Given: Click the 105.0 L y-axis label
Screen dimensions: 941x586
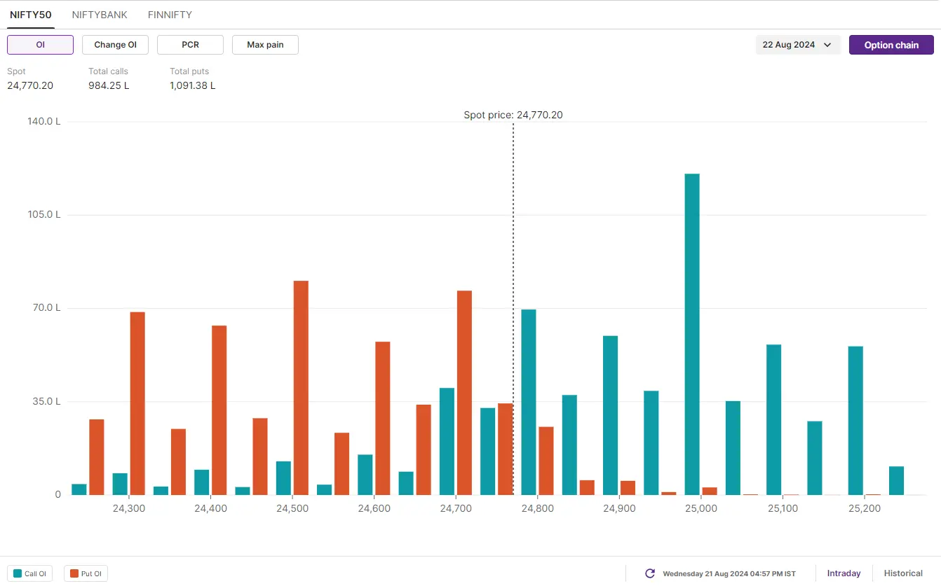Looking at the screenshot, I should pos(44,214).
